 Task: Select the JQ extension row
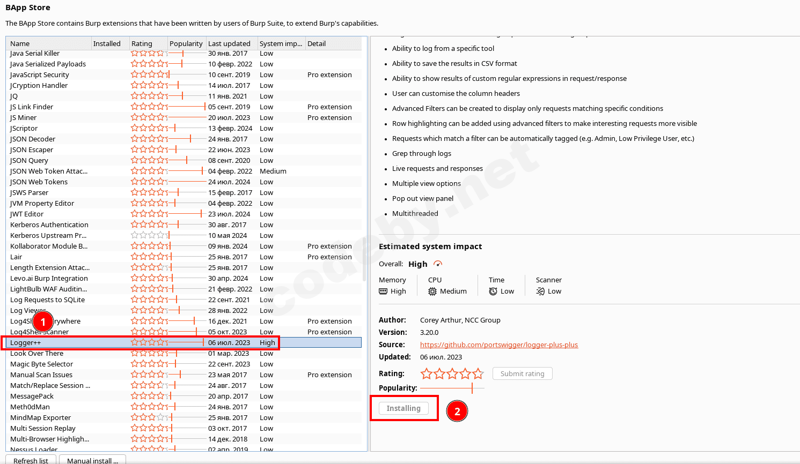point(184,96)
